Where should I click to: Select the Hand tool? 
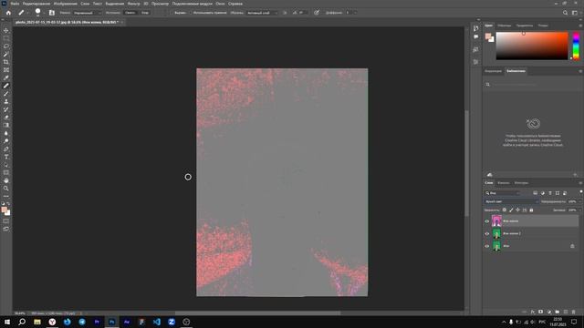(6, 180)
